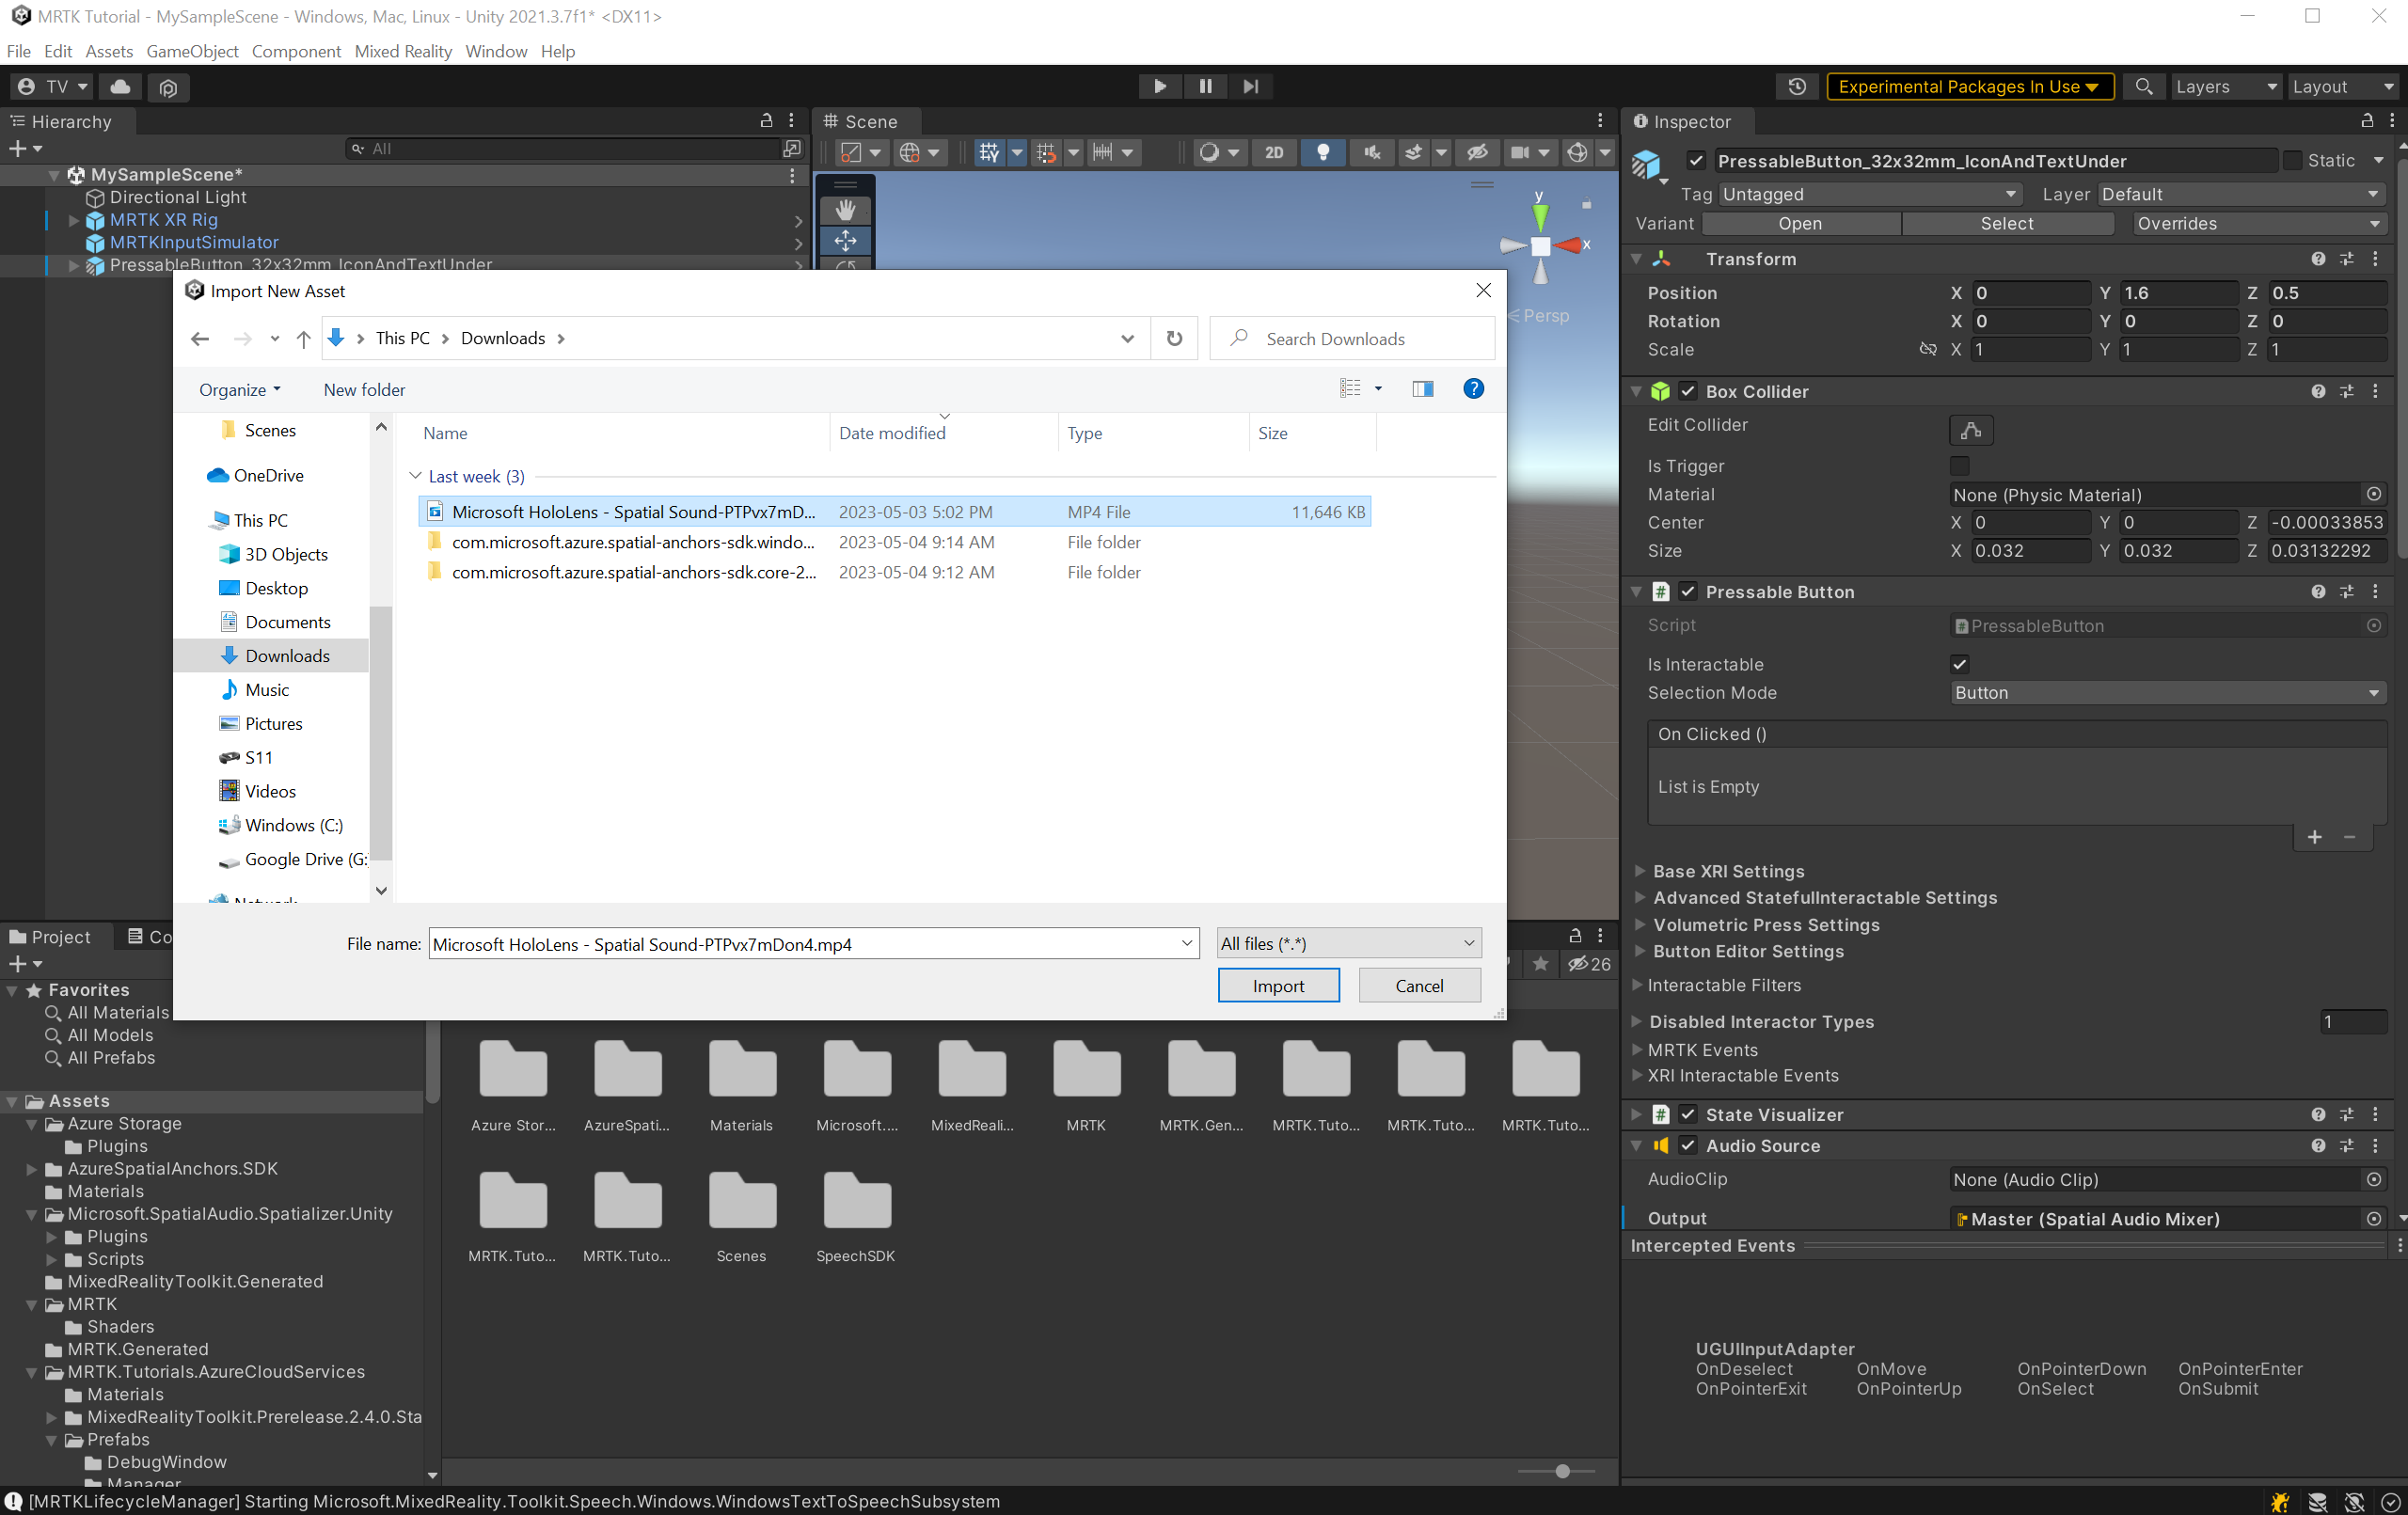Open the editor search tool with magnifier icon
Viewport: 2408px width, 1515px height.
(2144, 87)
